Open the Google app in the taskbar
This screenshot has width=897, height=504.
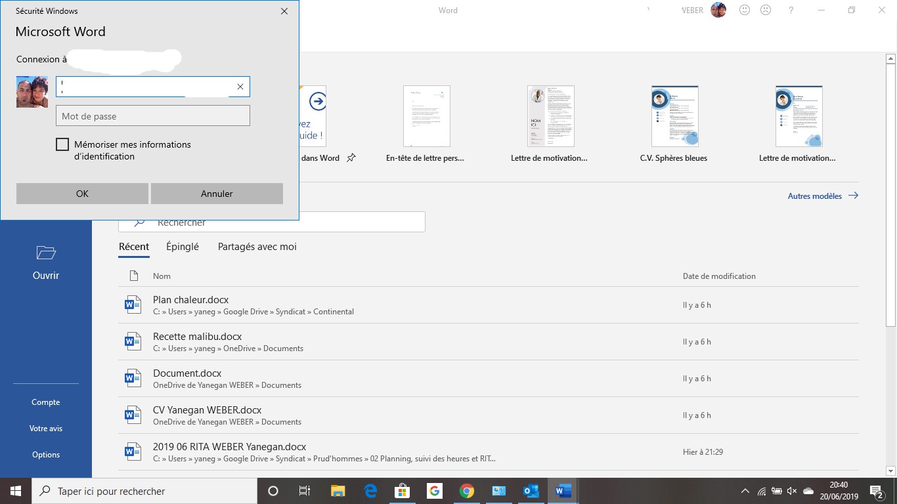click(434, 491)
